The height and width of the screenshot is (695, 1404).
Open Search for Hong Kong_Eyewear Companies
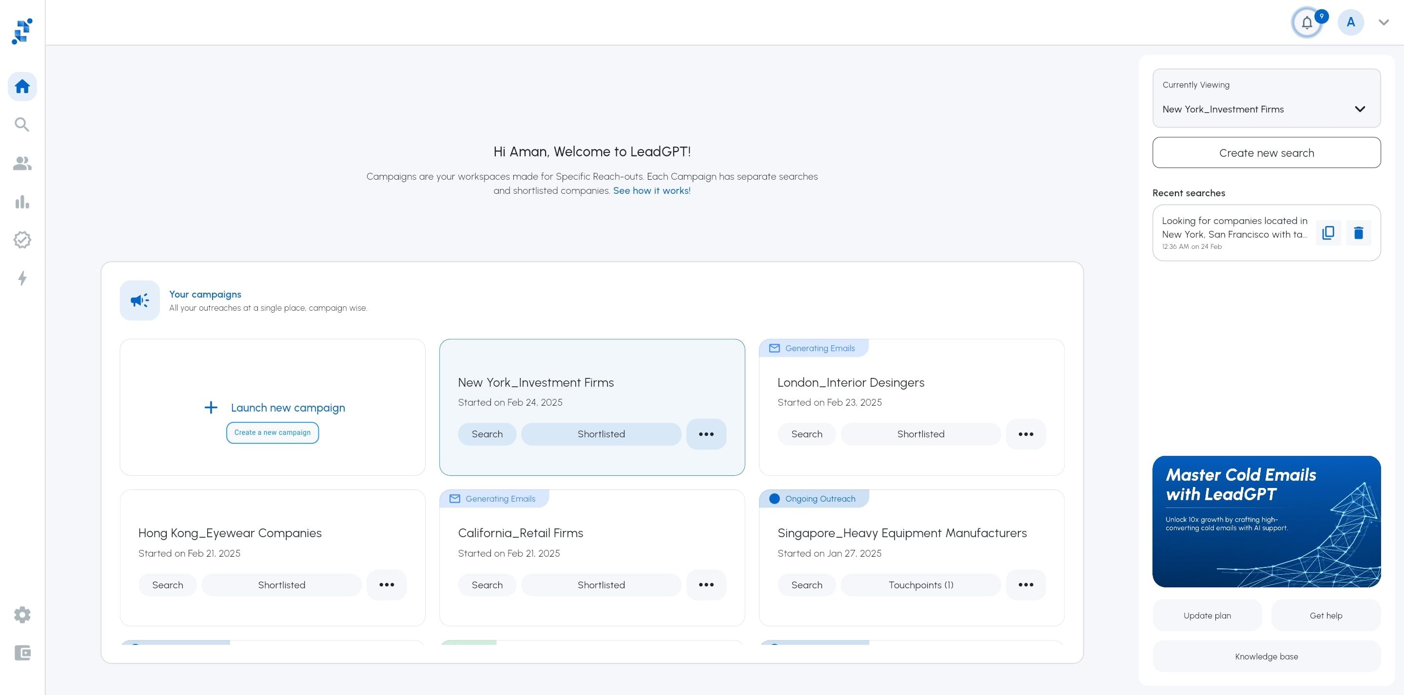click(167, 584)
